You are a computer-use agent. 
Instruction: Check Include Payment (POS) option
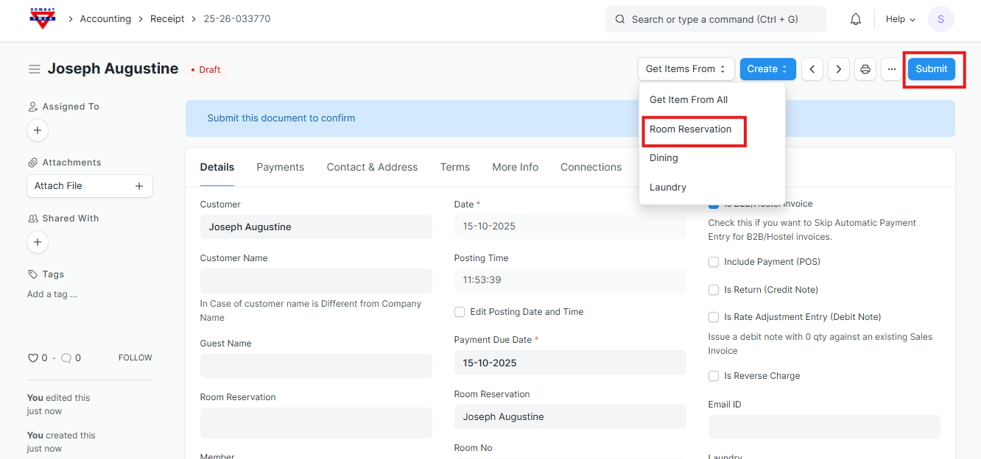pyautogui.click(x=714, y=262)
